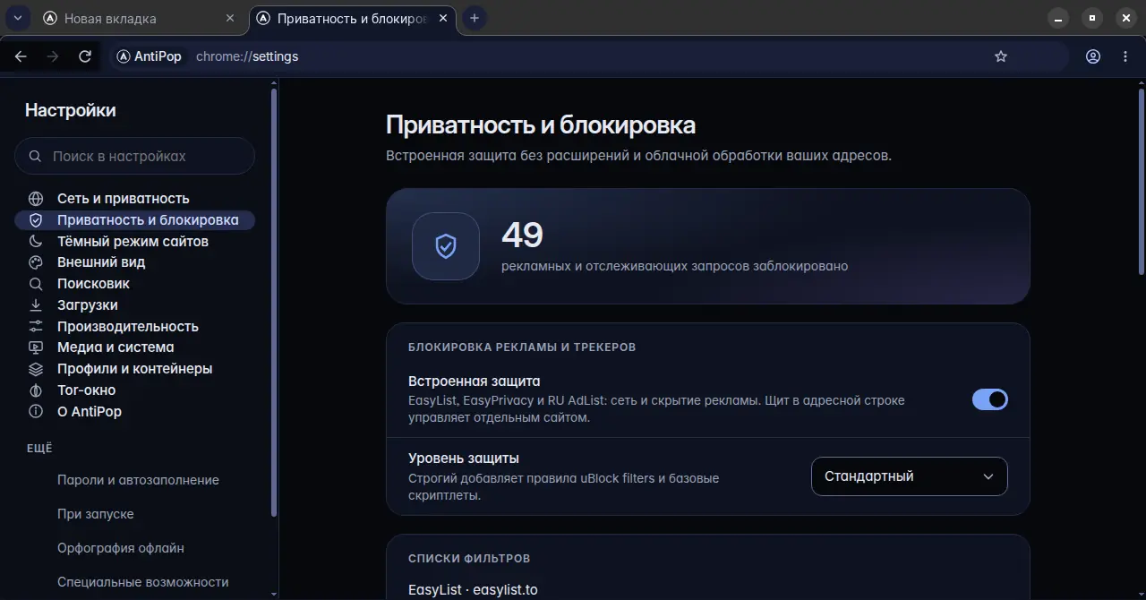
Task: Open При запуске settings link
Action: coord(96,514)
